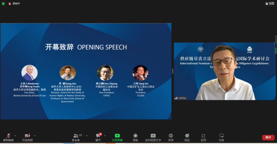Click the green Share Screen (共享屏幕) icon
This screenshot has width=277, height=144.
coord(117,136)
